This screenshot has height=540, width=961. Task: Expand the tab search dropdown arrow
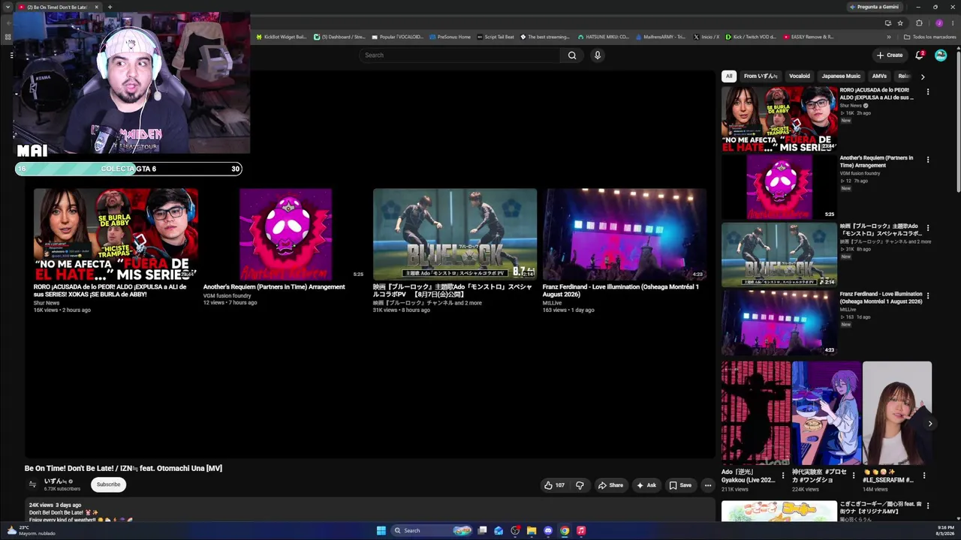8,7
